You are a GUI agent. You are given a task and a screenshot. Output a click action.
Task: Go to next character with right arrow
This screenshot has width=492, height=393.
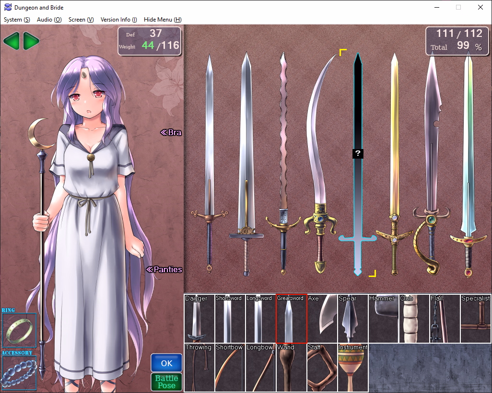[31, 41]
